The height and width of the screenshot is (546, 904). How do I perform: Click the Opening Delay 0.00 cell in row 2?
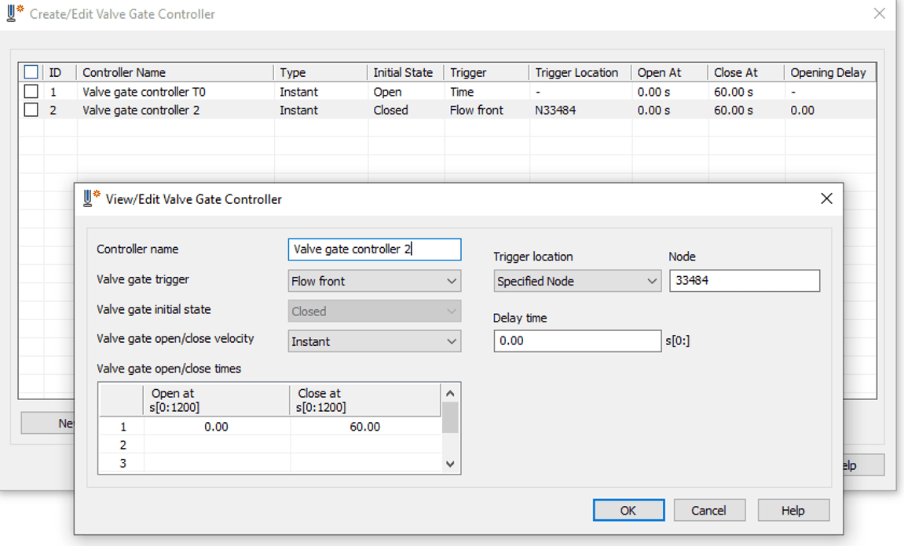coord(829,110)
